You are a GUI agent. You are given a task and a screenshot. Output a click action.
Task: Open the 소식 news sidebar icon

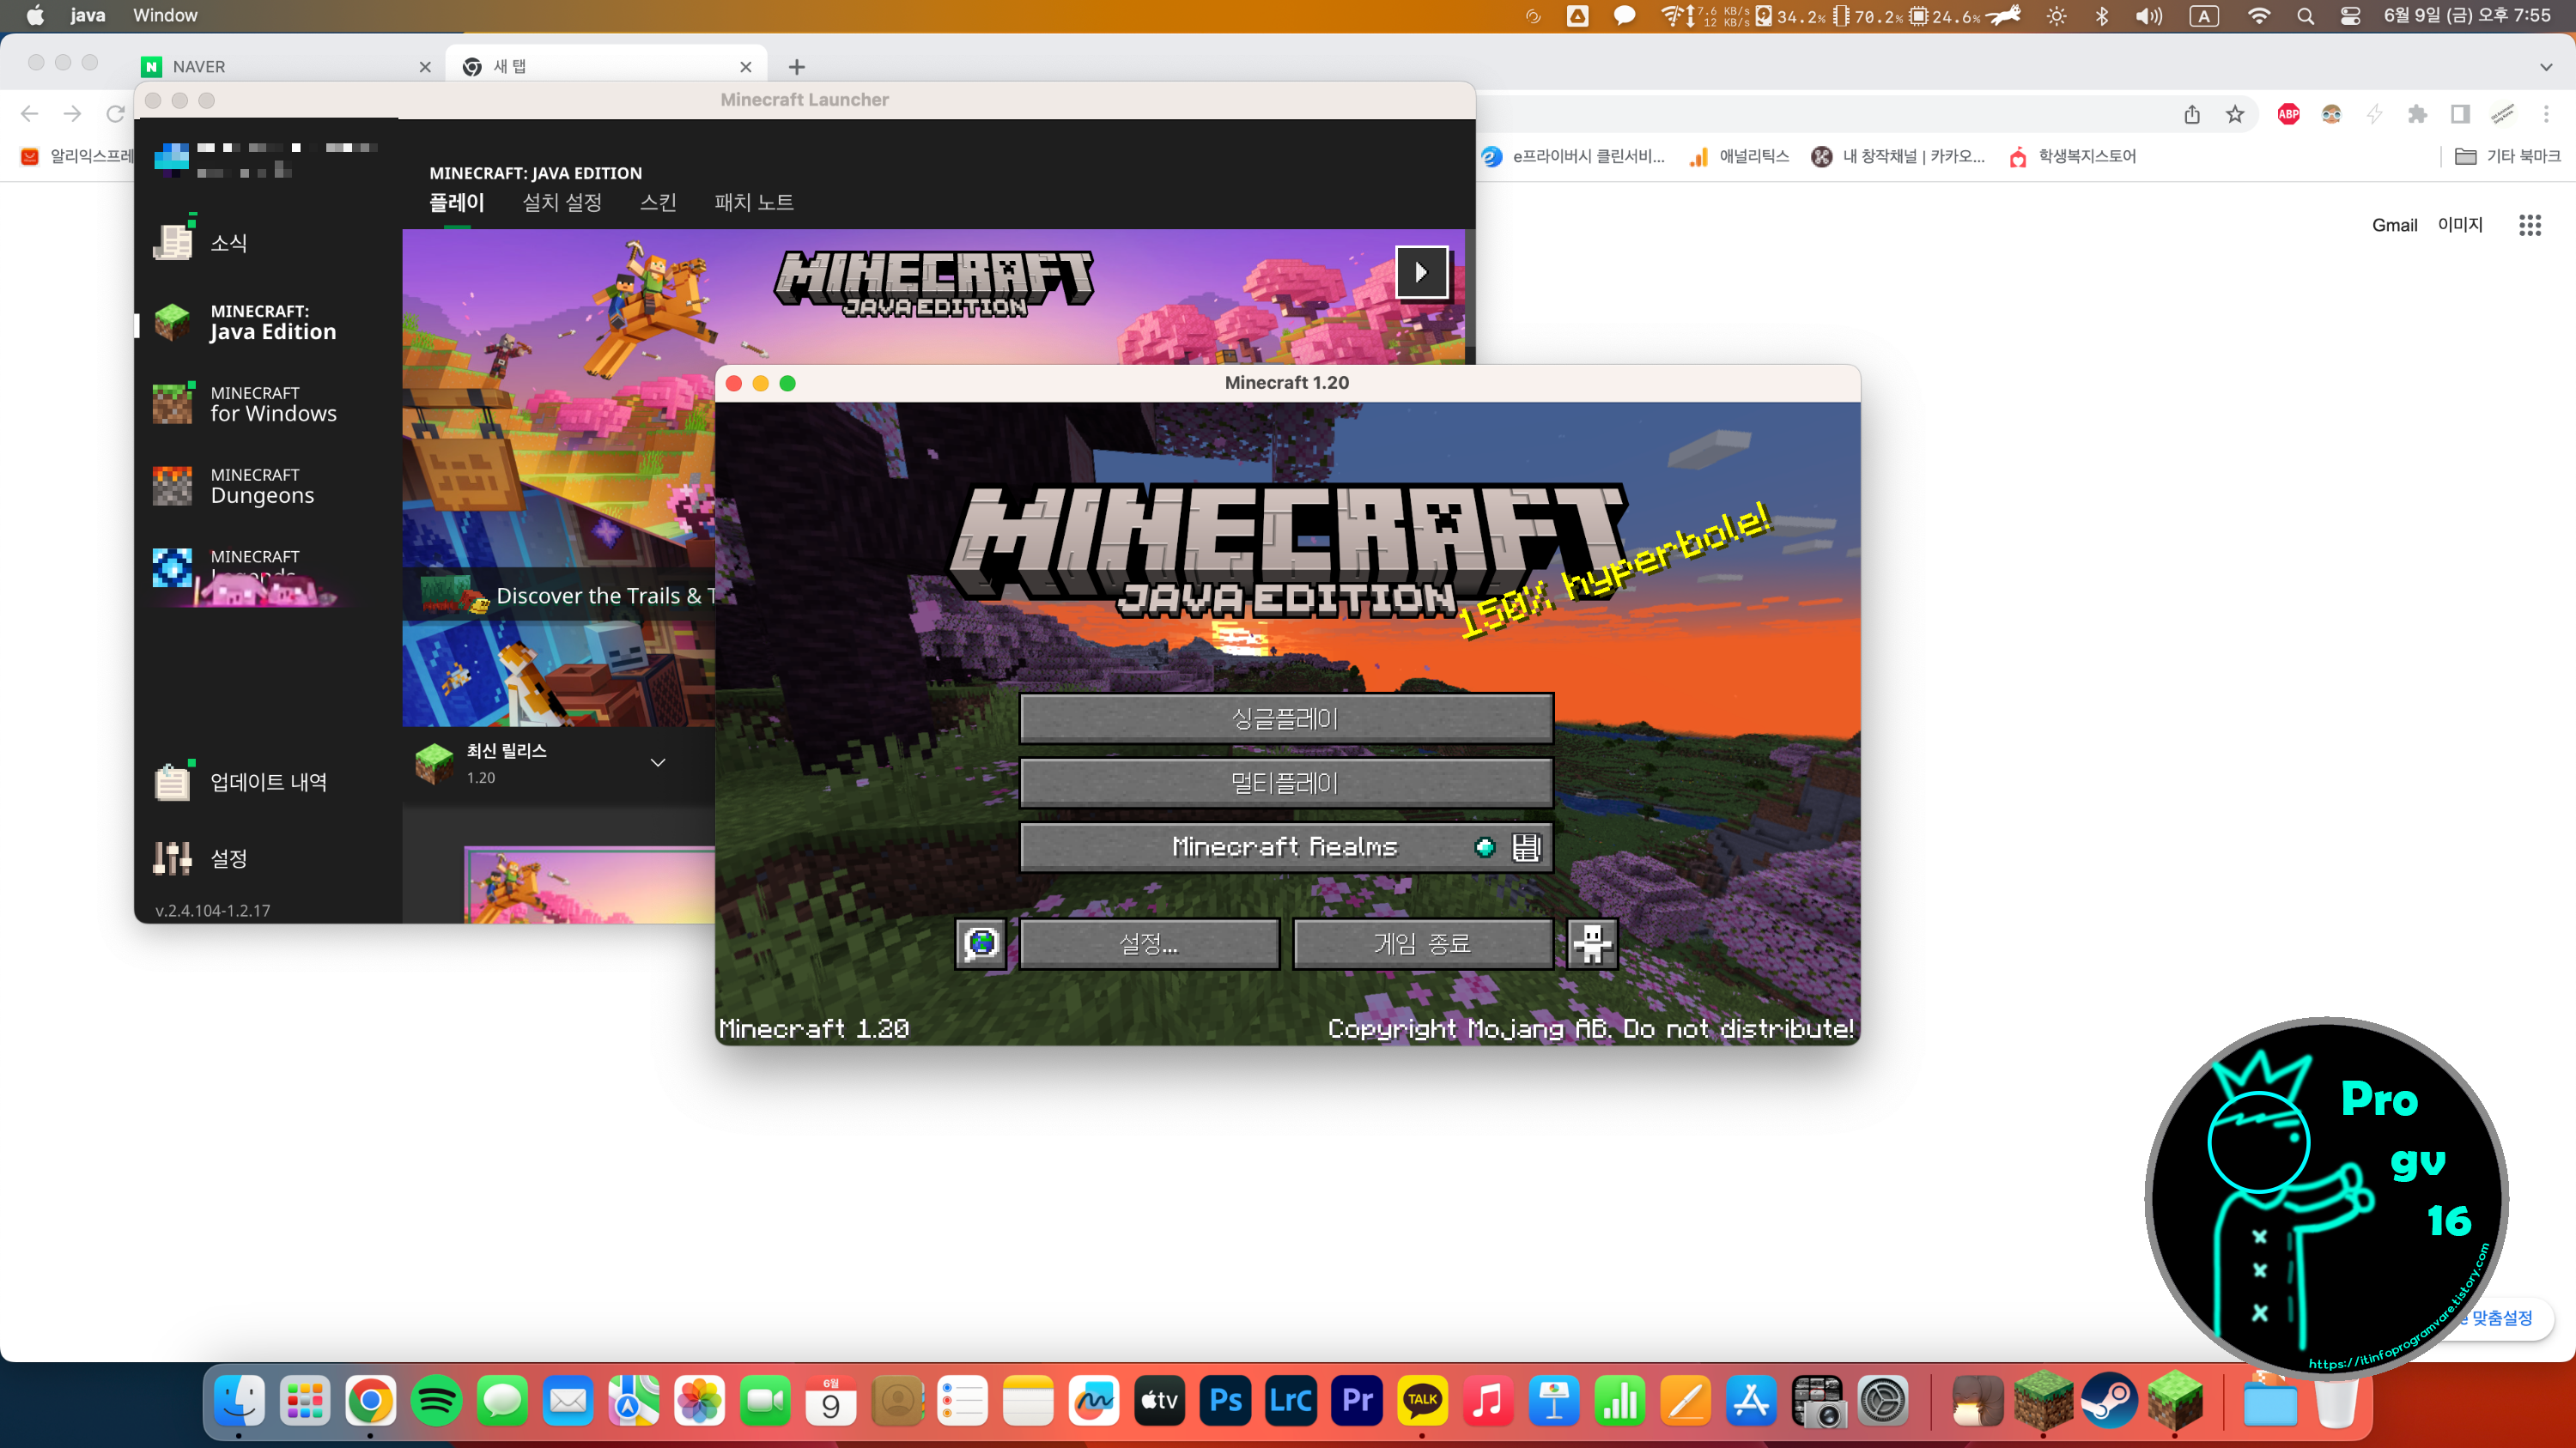pyautogui.click(x=173, y=242)
